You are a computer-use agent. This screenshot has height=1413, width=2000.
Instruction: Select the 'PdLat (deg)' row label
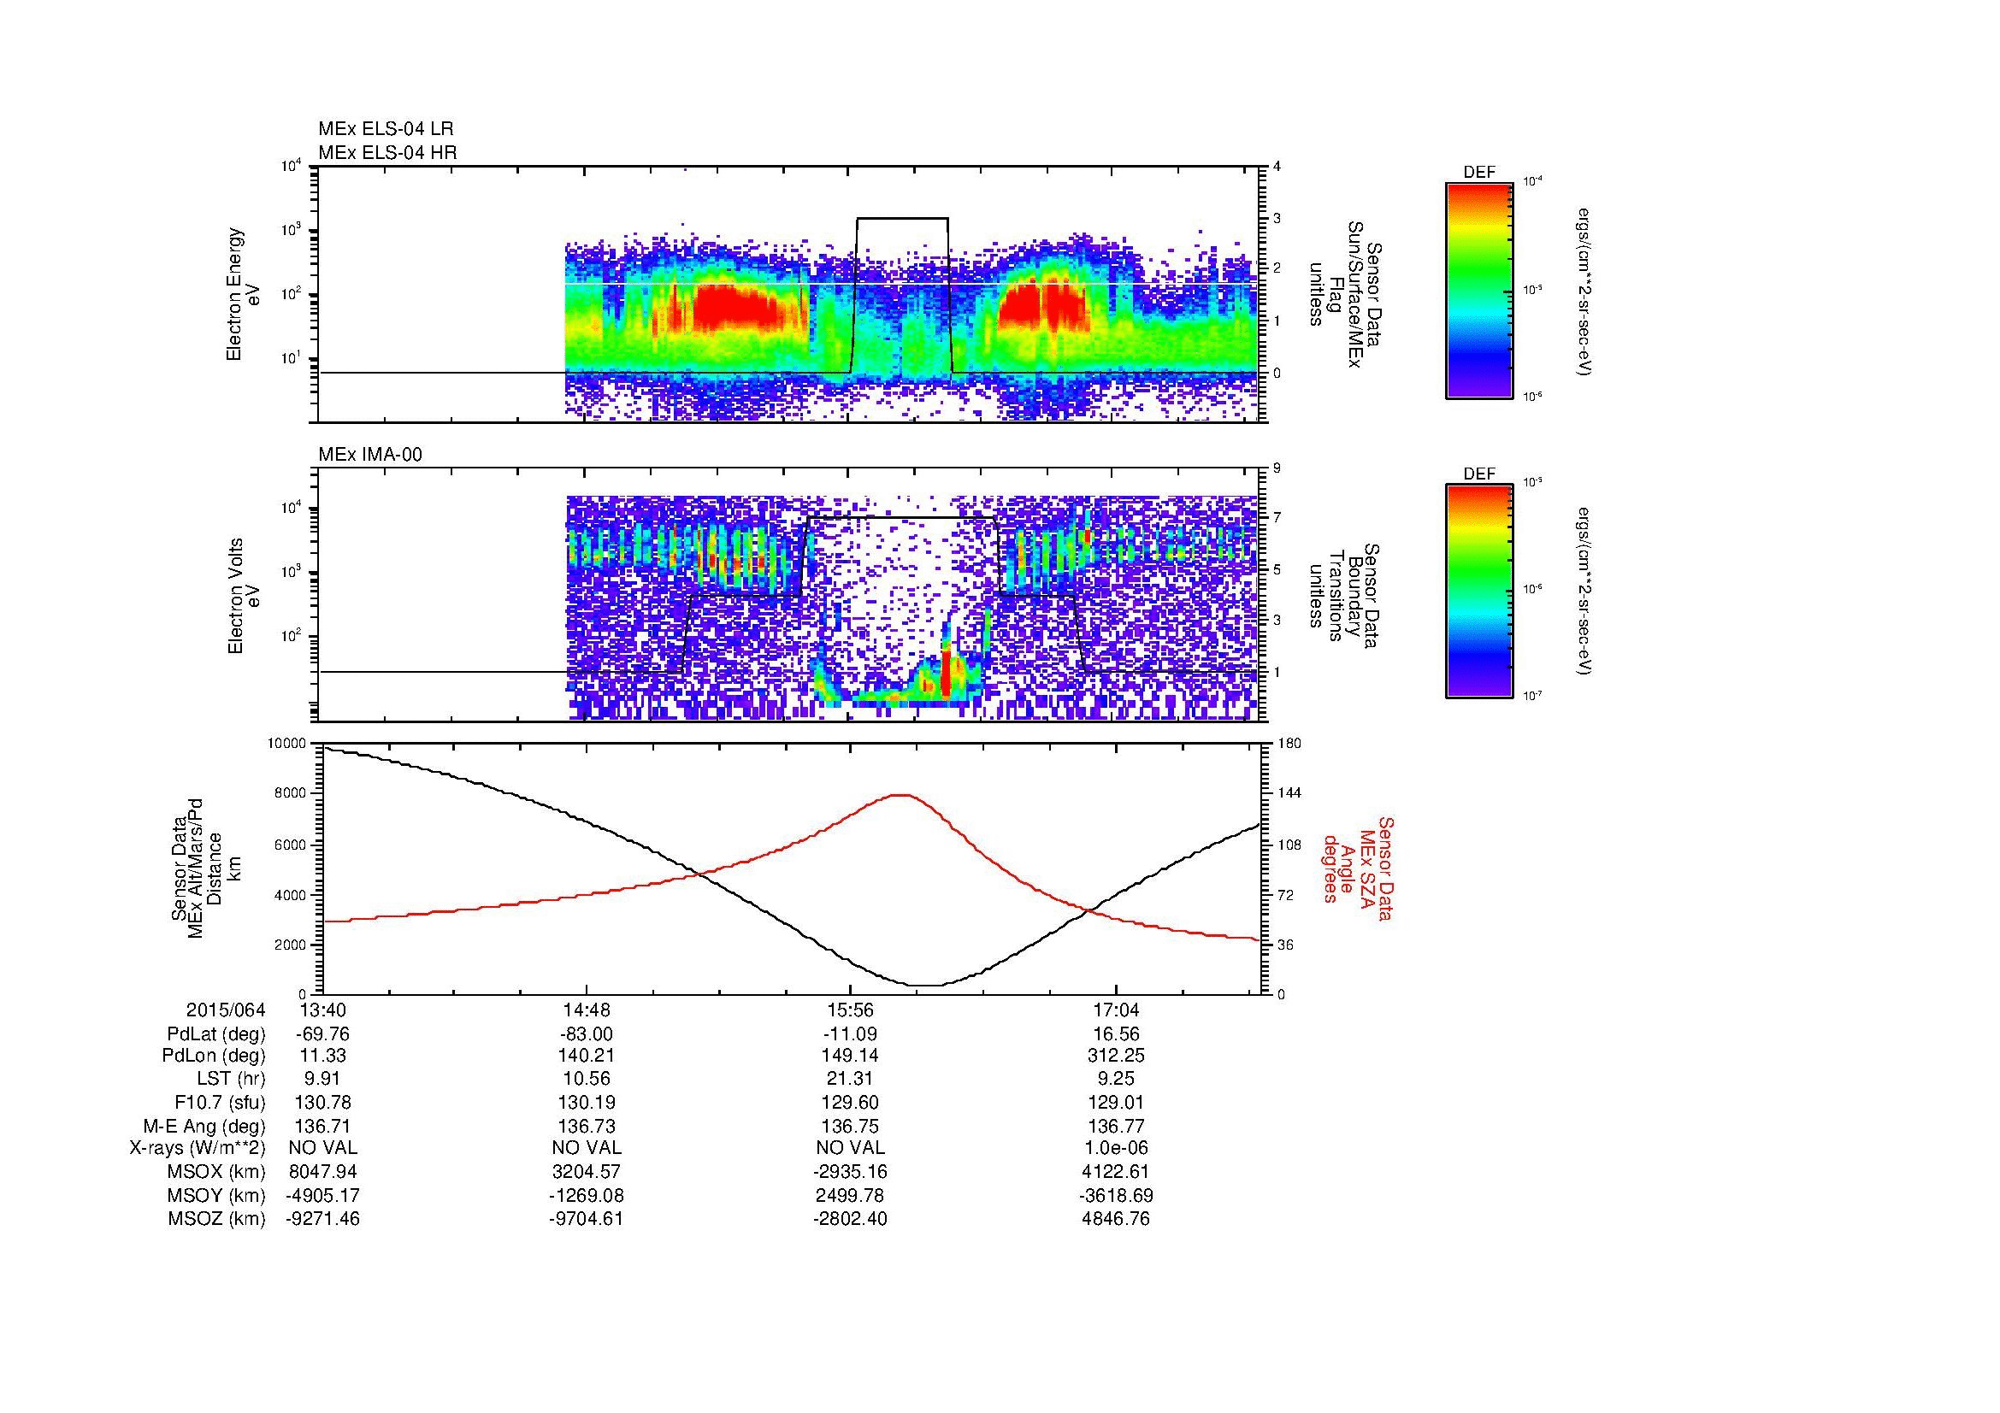[x=216, y=1034]
